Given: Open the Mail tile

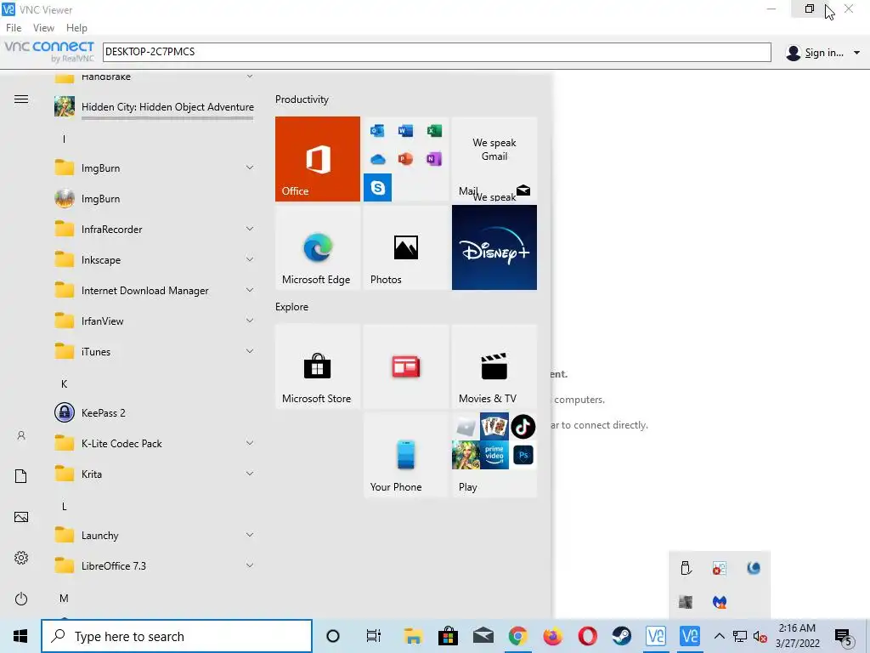Looking at the screenshot, I should click(494, 159).
